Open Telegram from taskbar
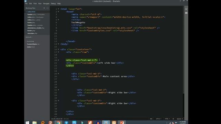The width and height of the screenshot is (221, 124). [x=66, y=123]
